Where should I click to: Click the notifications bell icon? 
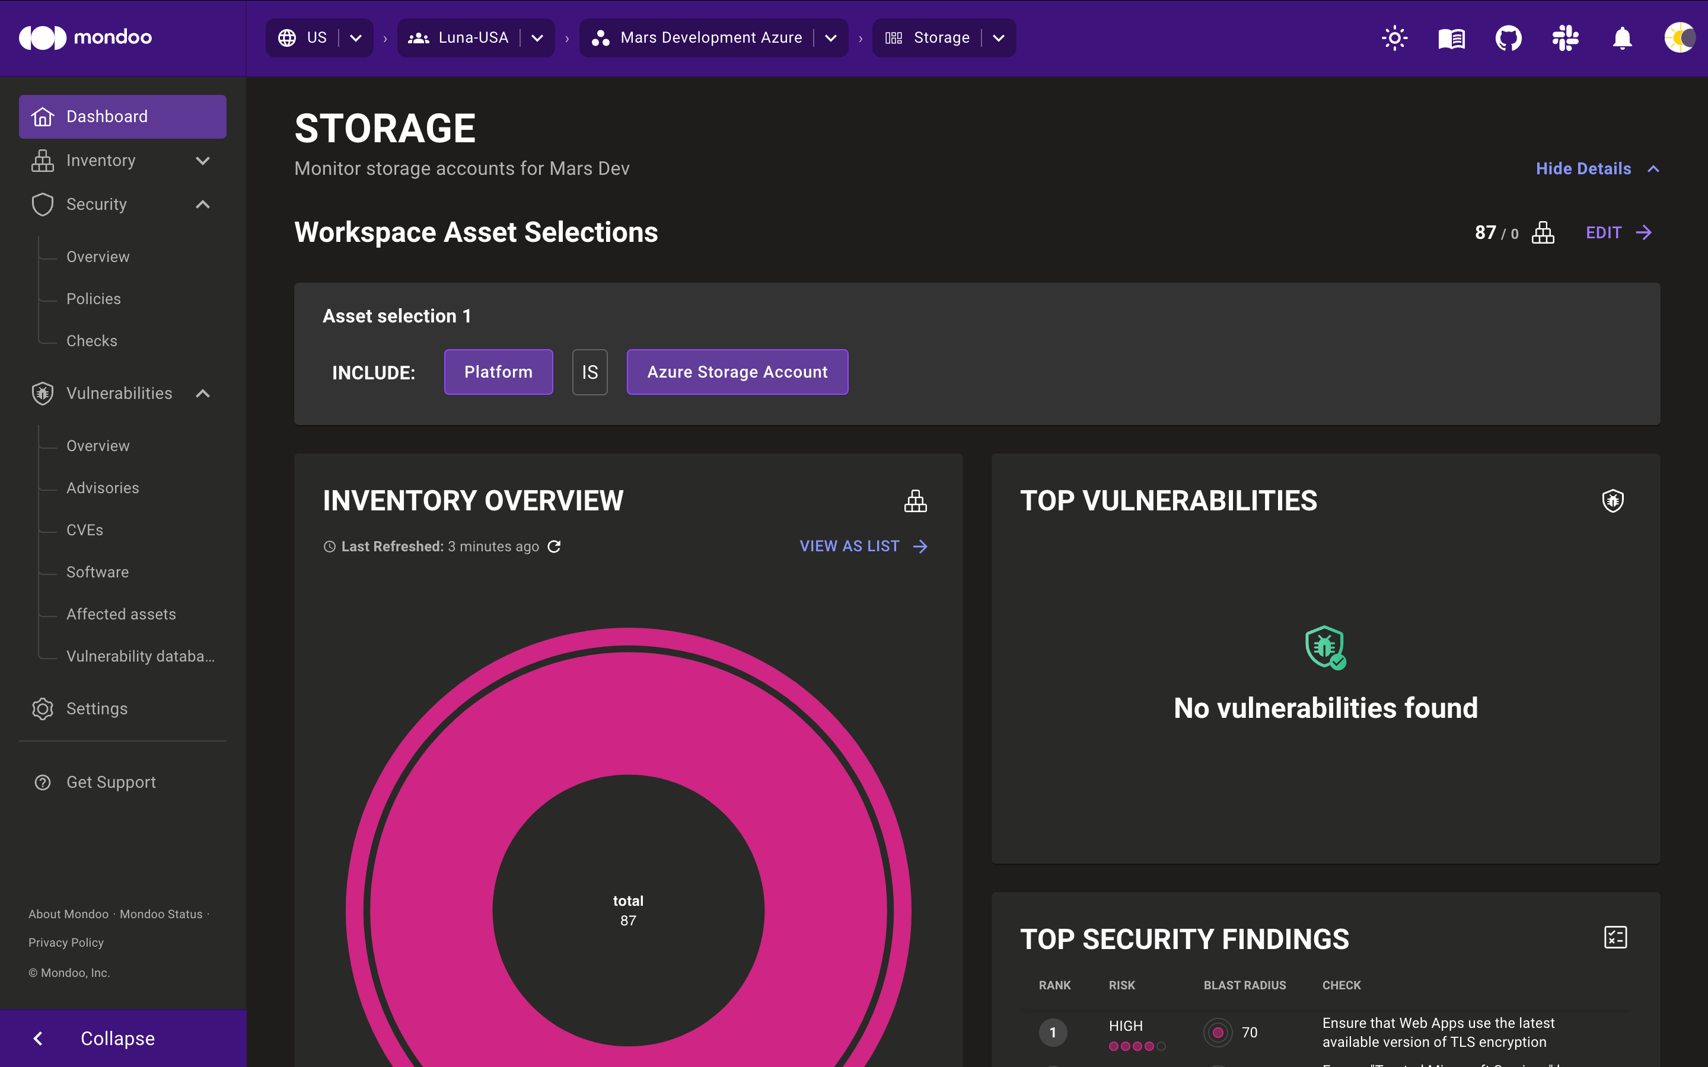(x=1621, y=38)
